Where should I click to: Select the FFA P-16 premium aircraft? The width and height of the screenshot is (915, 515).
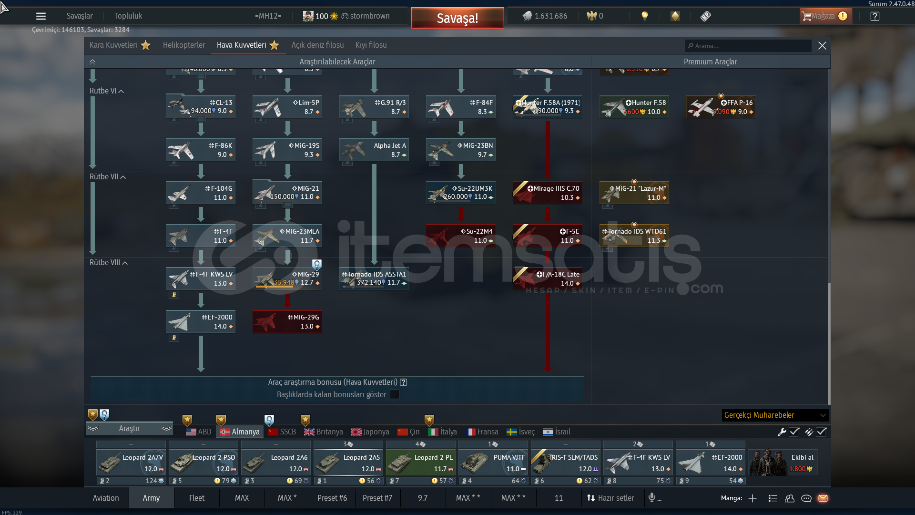coord(721,107)
